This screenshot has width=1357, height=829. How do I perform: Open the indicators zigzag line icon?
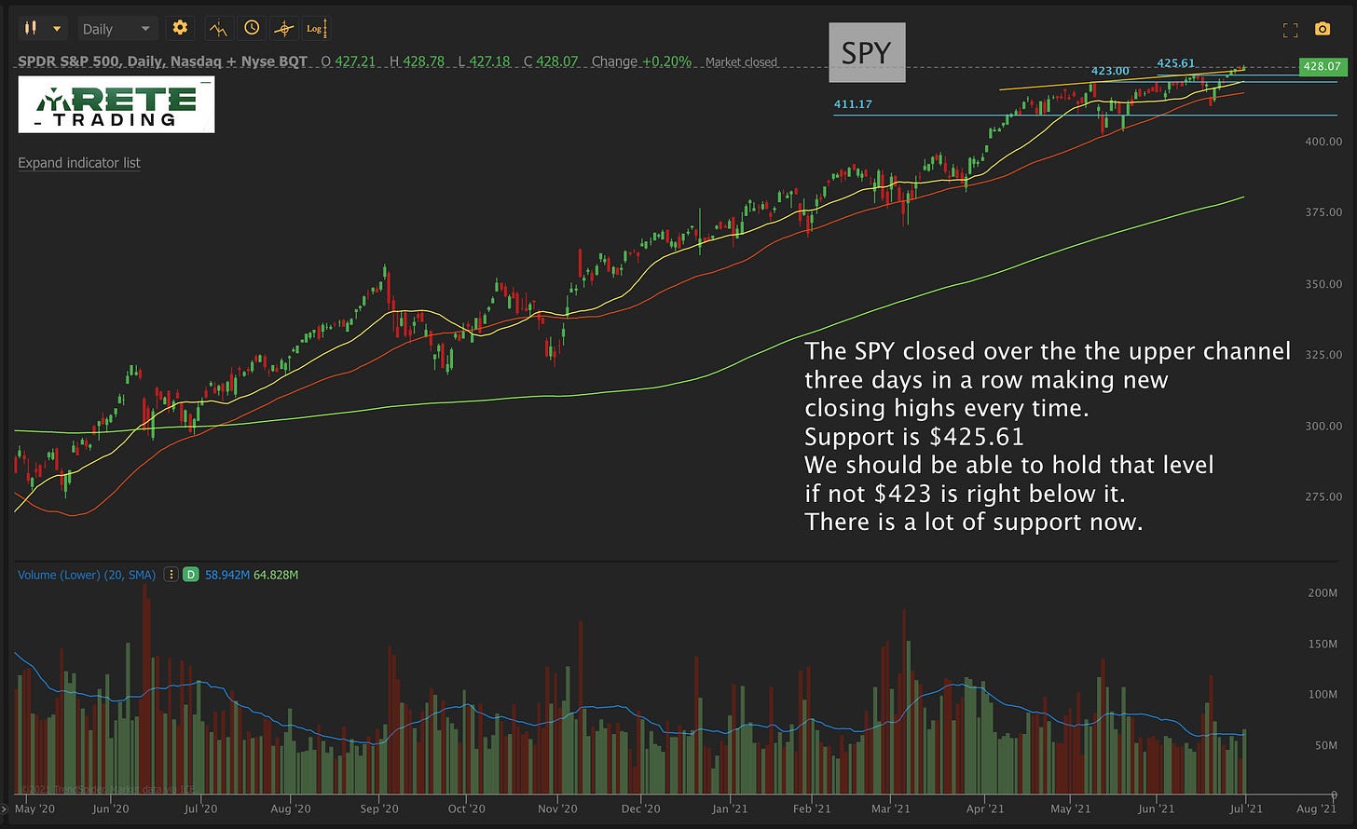tap(218, 29)
